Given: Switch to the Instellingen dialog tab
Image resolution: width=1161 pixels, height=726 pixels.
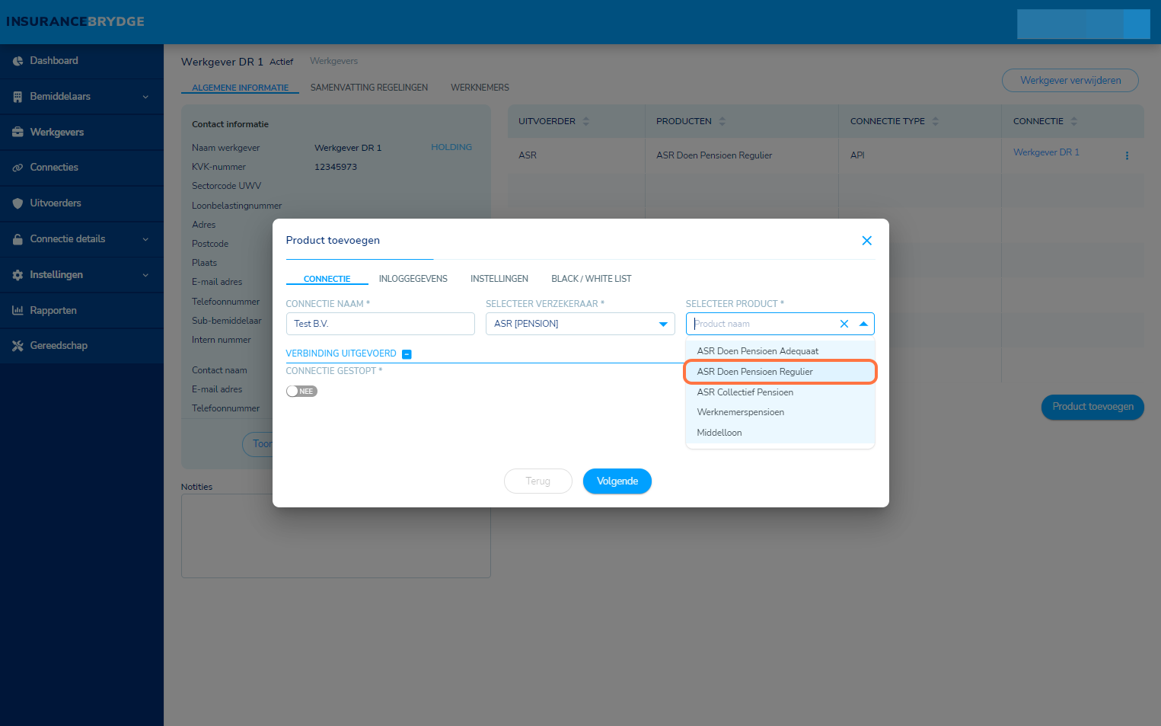Looking at the screenshot, I should pos(499,279).
